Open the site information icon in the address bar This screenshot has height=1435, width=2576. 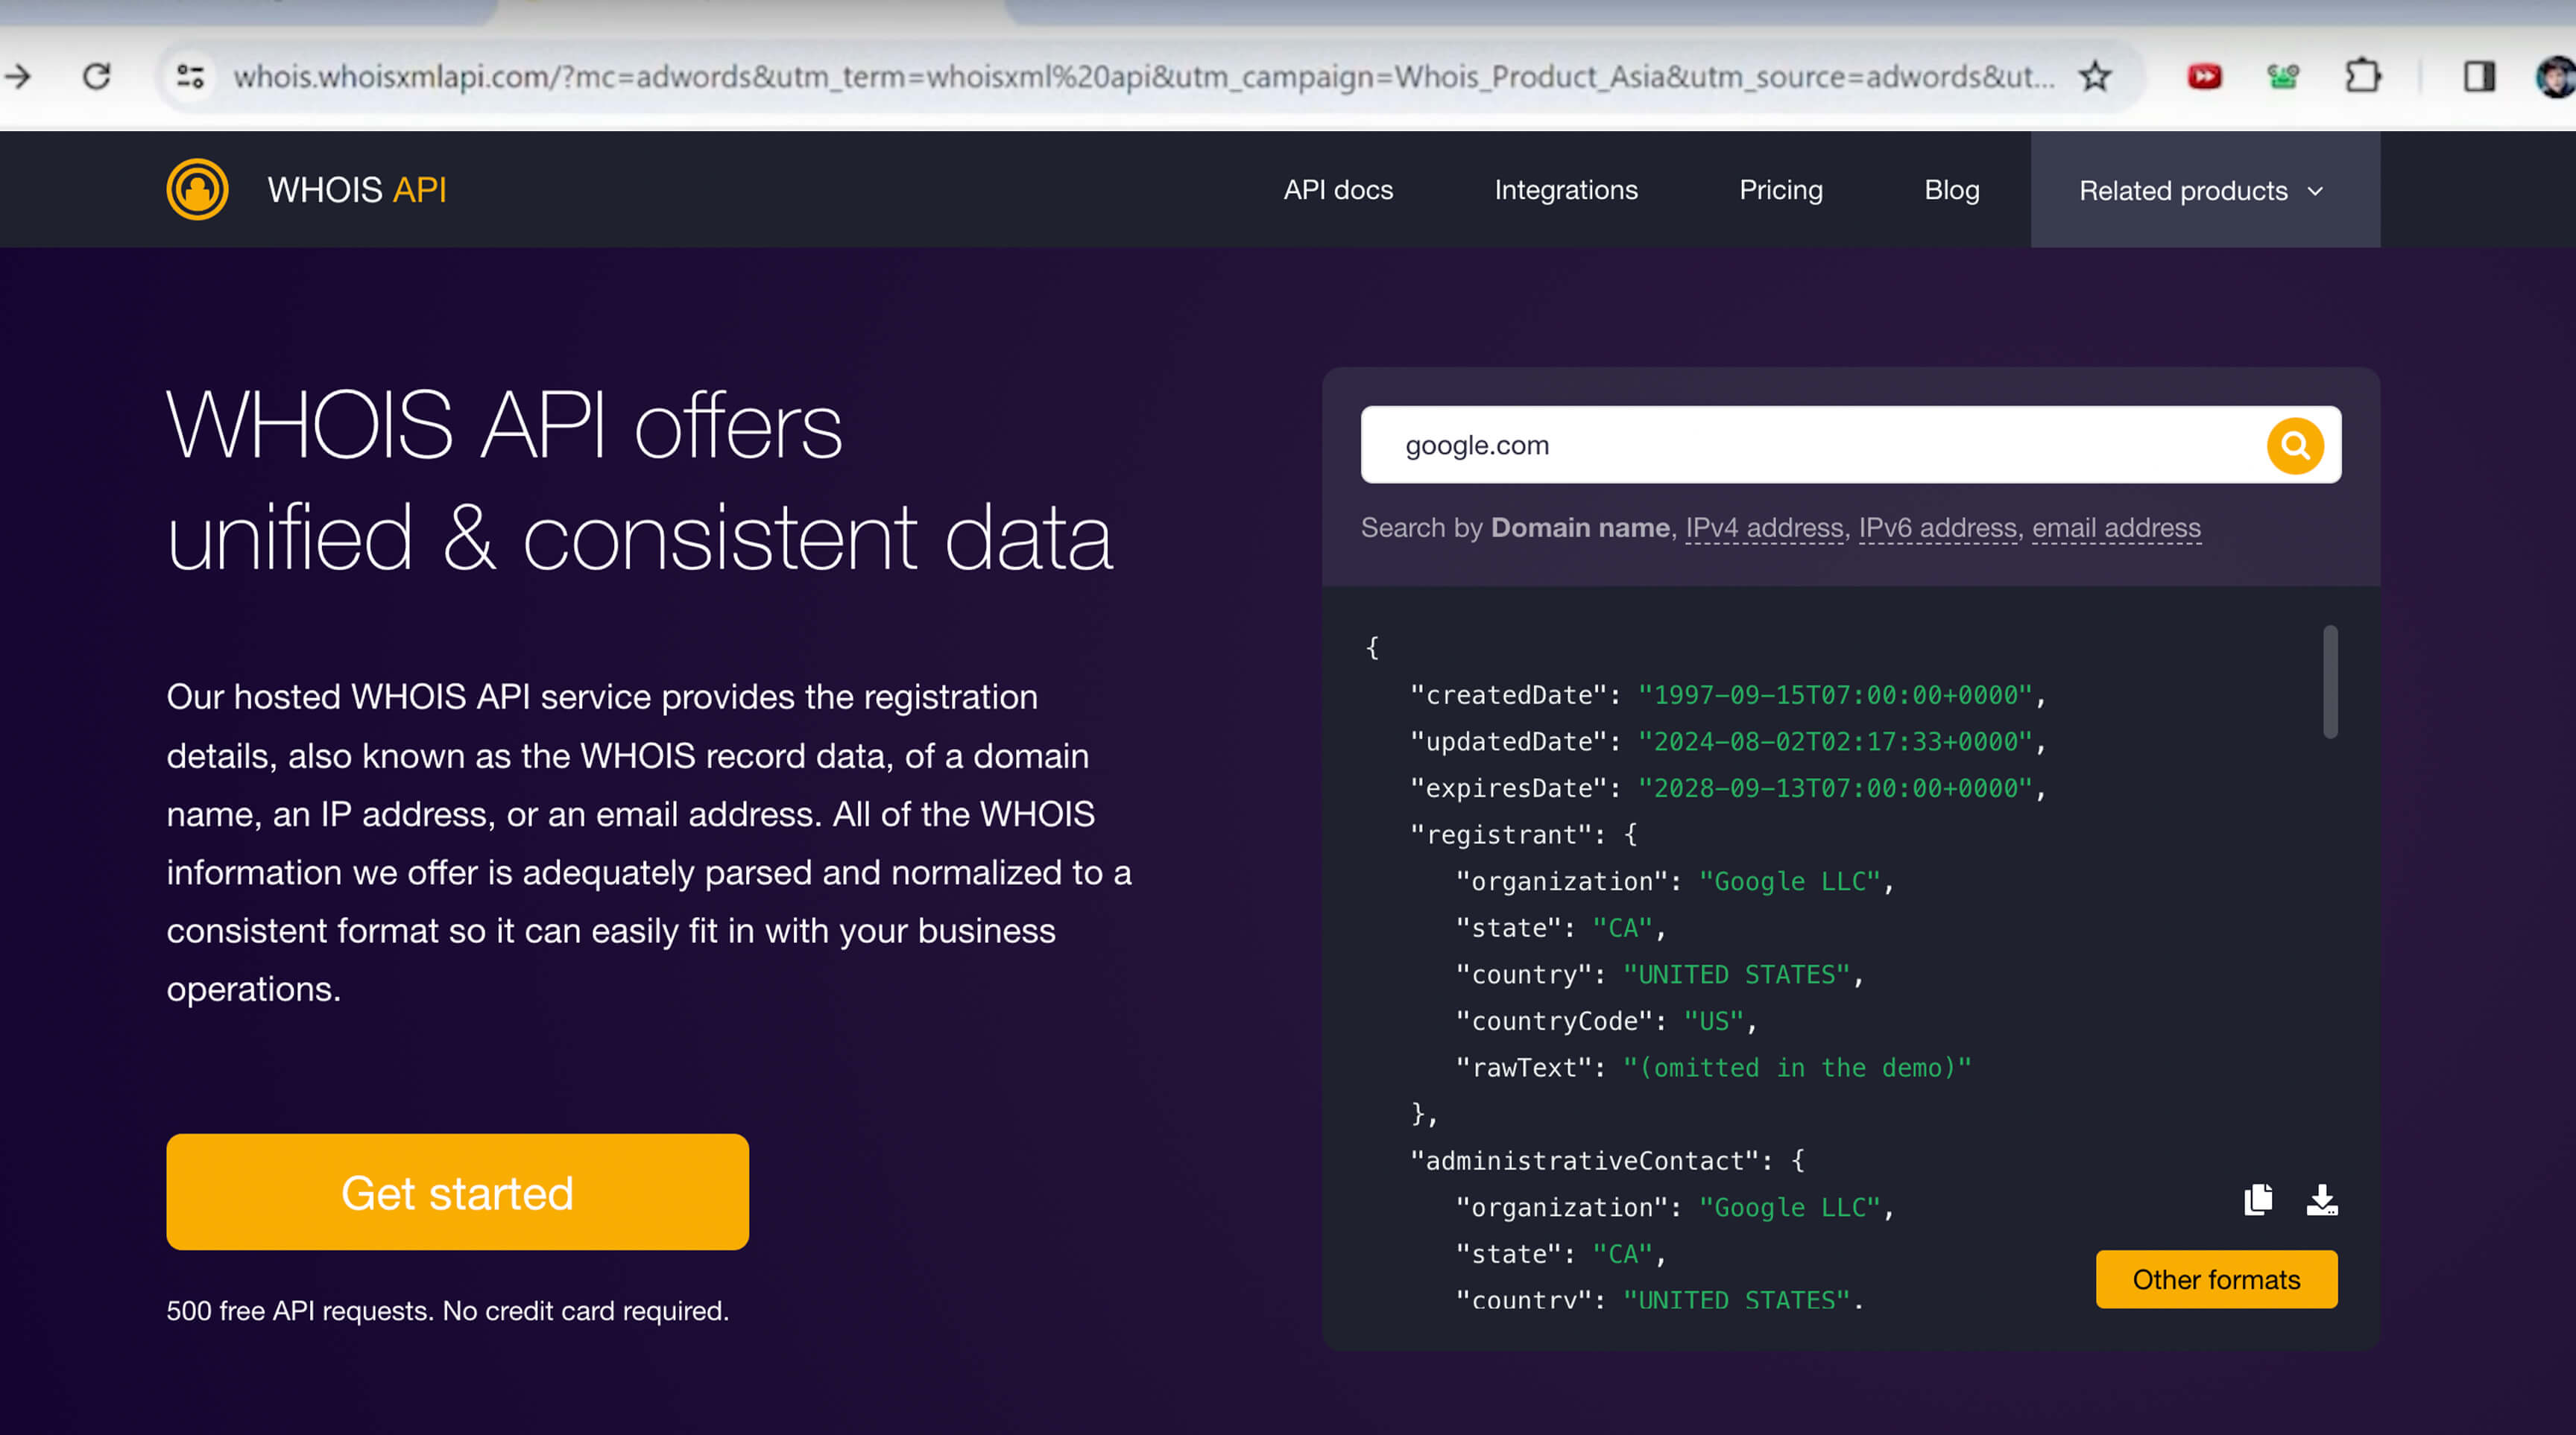pos(190,77)
